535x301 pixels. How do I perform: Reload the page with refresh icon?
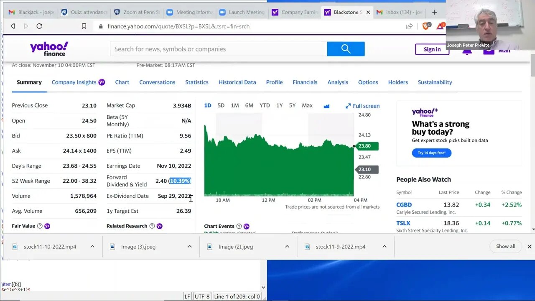[x=39, y=26]
